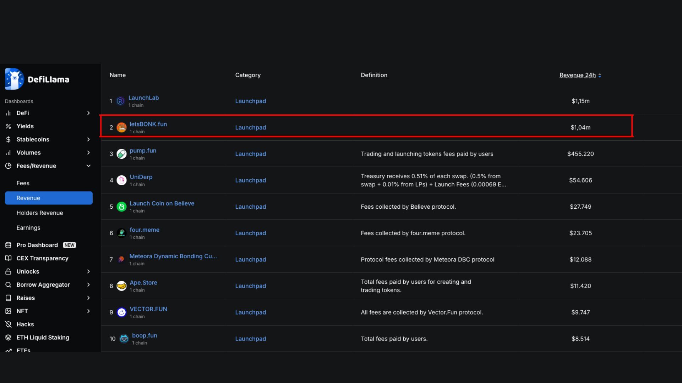Click the Unlocks padlock icon
Viewport: 682px width, 383px height.
tap(8, 271)
